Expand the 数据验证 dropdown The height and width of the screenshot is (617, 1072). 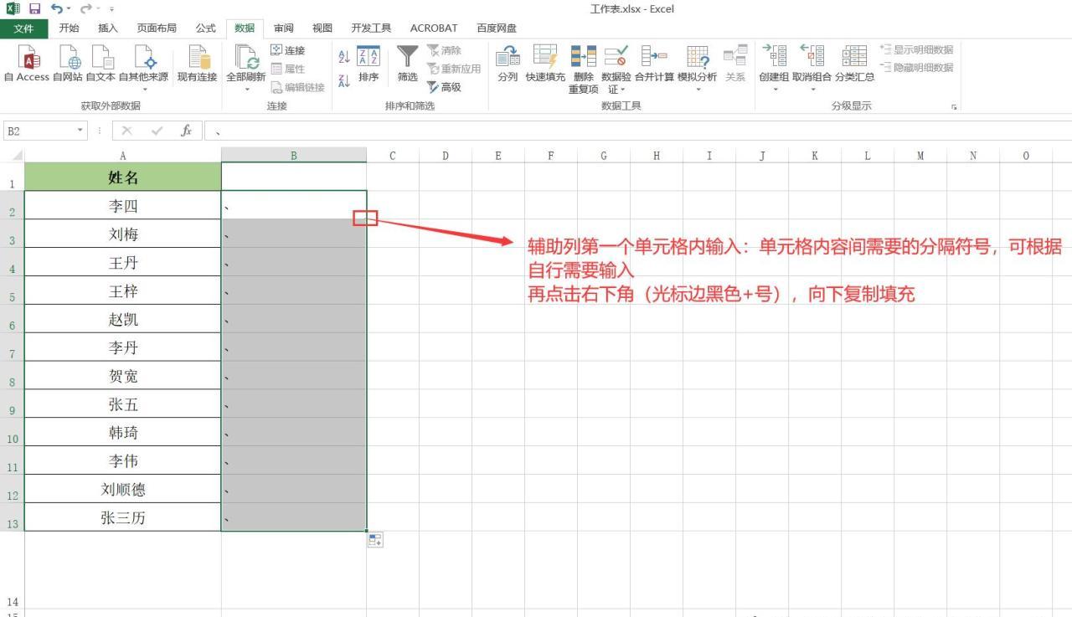pos(623,90)
